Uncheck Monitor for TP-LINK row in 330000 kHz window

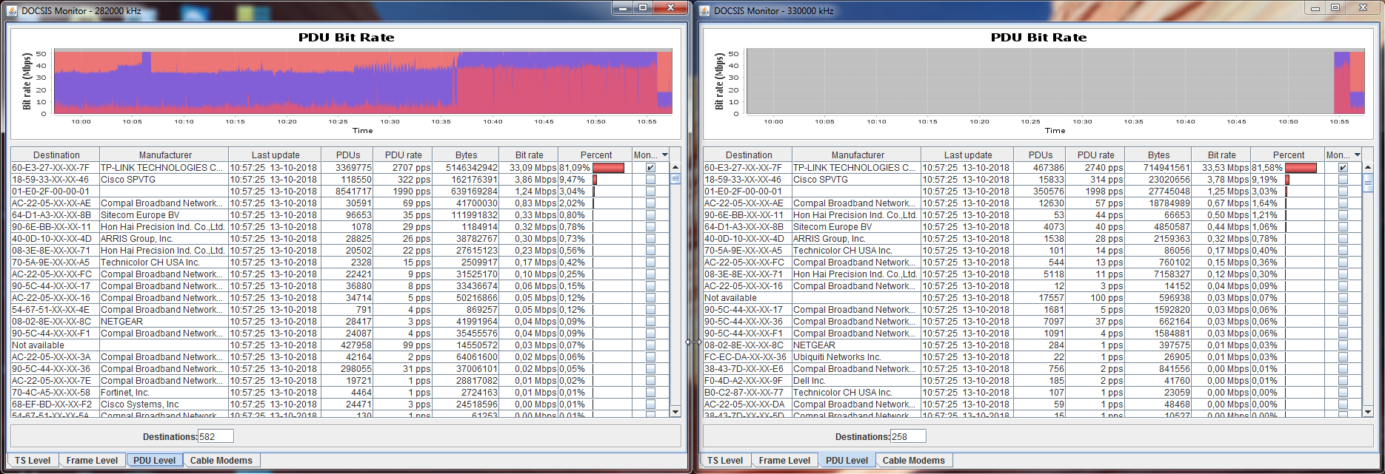coord(1343,168)
